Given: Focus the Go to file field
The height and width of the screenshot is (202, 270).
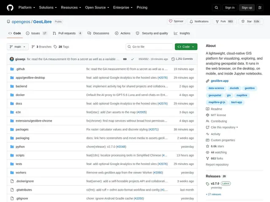Looking at the screenshot, I should (149, 47).
